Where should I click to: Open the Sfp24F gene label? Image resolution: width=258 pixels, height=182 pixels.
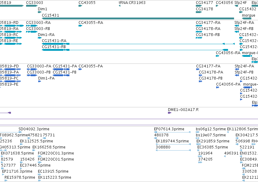[240, 3]
